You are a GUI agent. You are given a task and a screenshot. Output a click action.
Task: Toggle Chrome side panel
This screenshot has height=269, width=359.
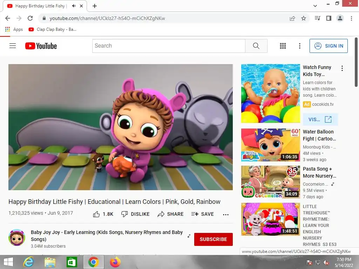pyautogui.click(x=329, y=18)
